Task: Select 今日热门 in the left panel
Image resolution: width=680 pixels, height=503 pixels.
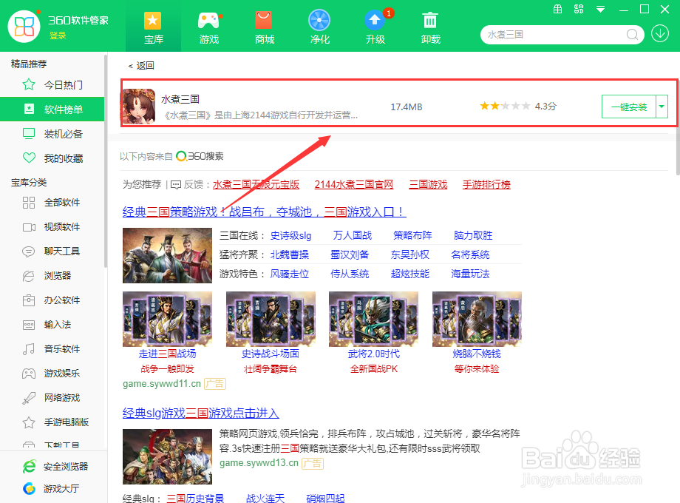Action: pyautogui.click(x=52, y=84)
